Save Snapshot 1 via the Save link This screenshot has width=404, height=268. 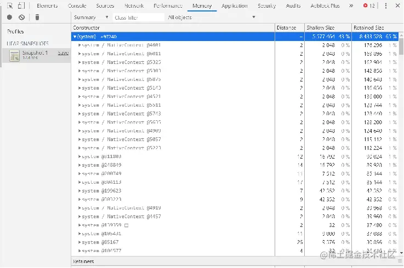tap(63, 53)
